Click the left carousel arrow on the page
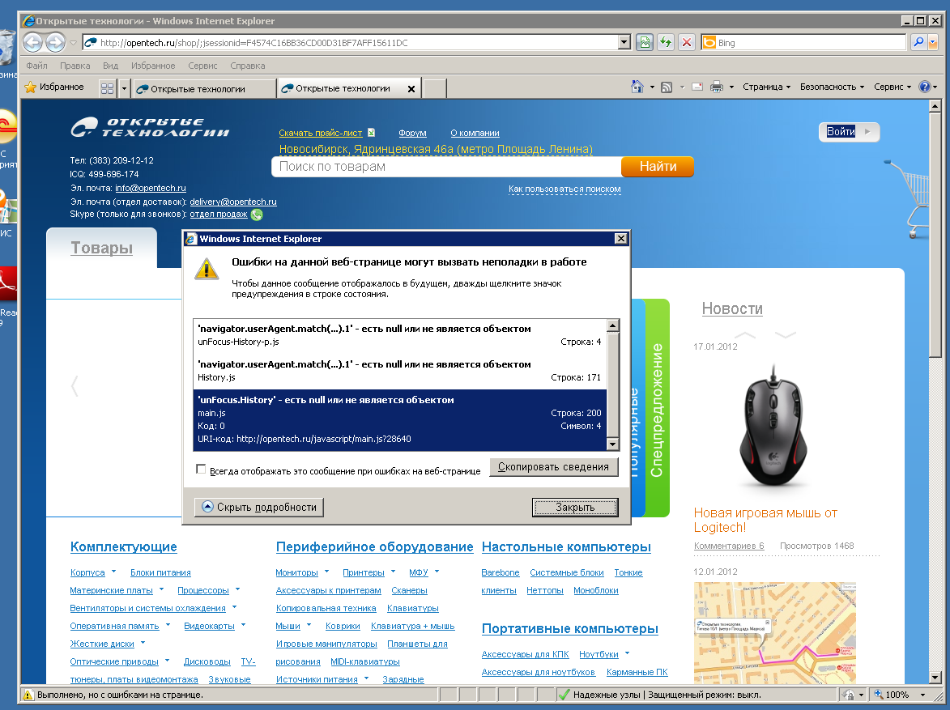Image resolution: width=950 pixels, height=710 pixels. (75, 385)
